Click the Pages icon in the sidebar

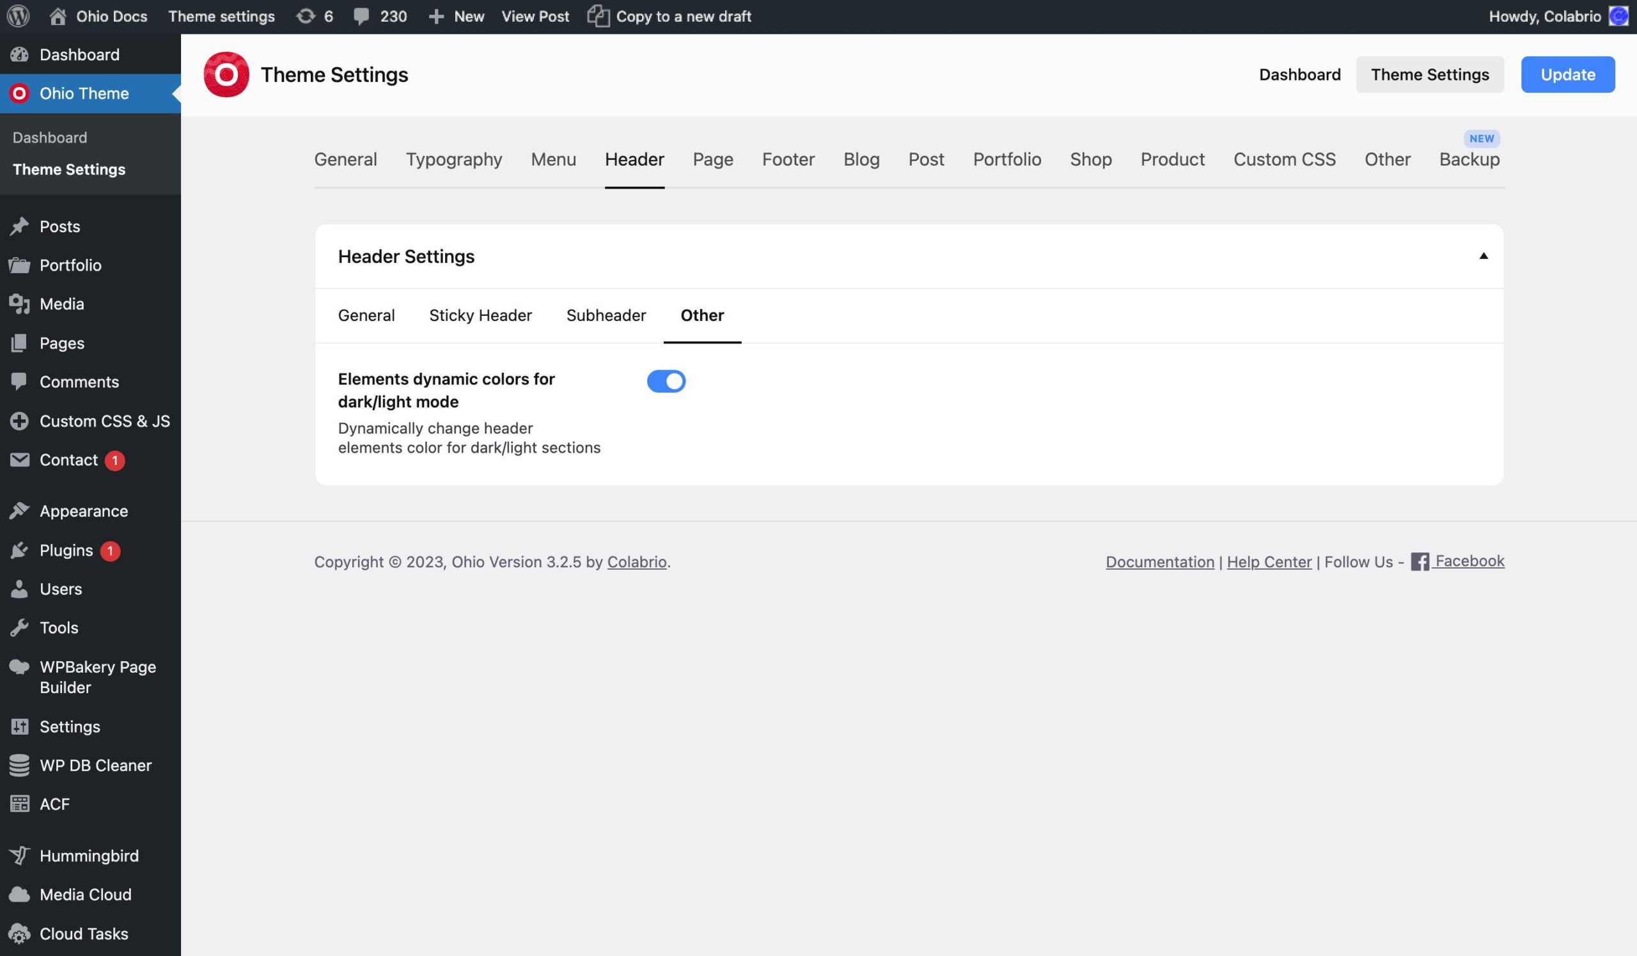click(x=19, y=343)
